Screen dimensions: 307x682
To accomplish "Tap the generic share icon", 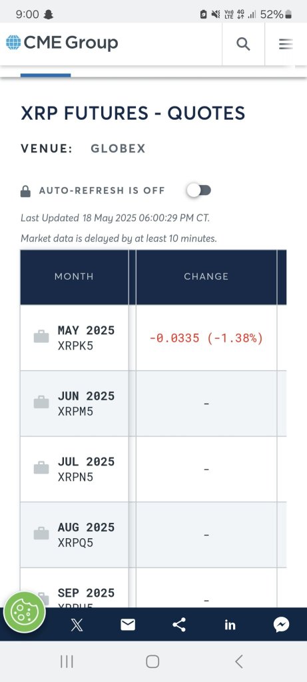I will point(178,625).
